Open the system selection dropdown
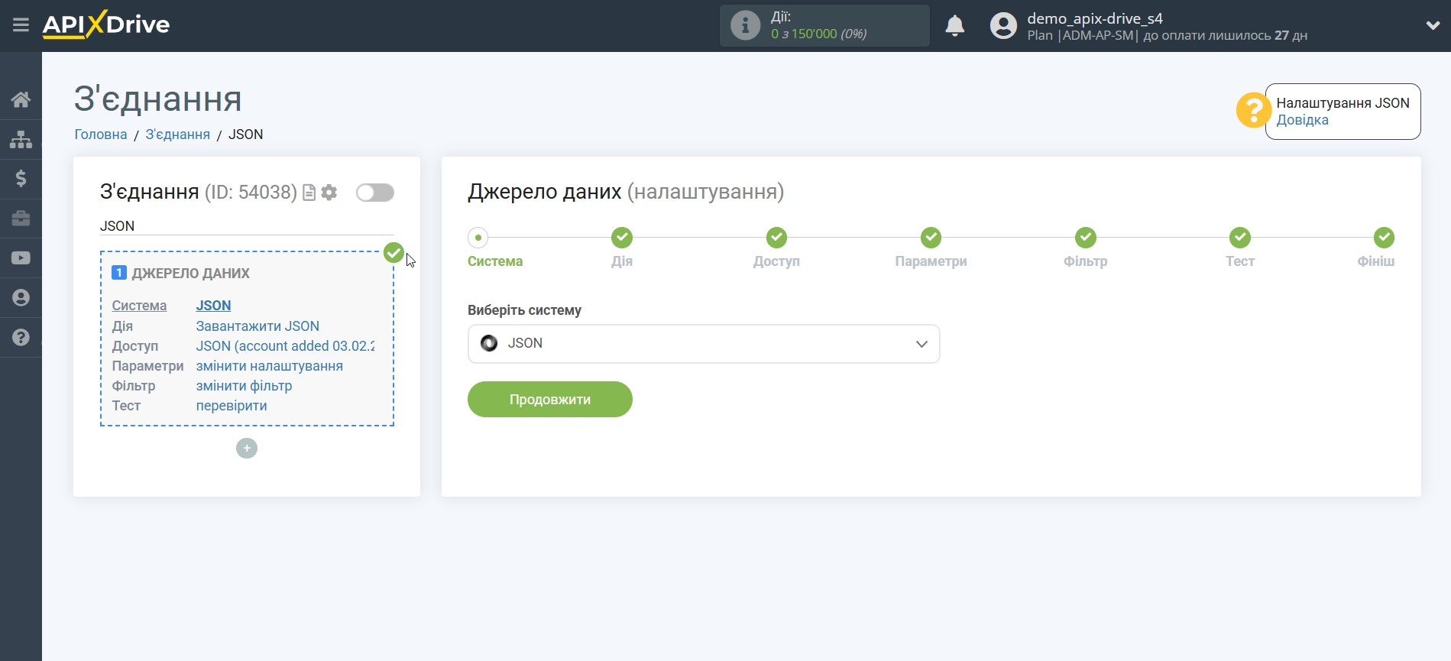The image size is (1451, 661). (704, 344)
